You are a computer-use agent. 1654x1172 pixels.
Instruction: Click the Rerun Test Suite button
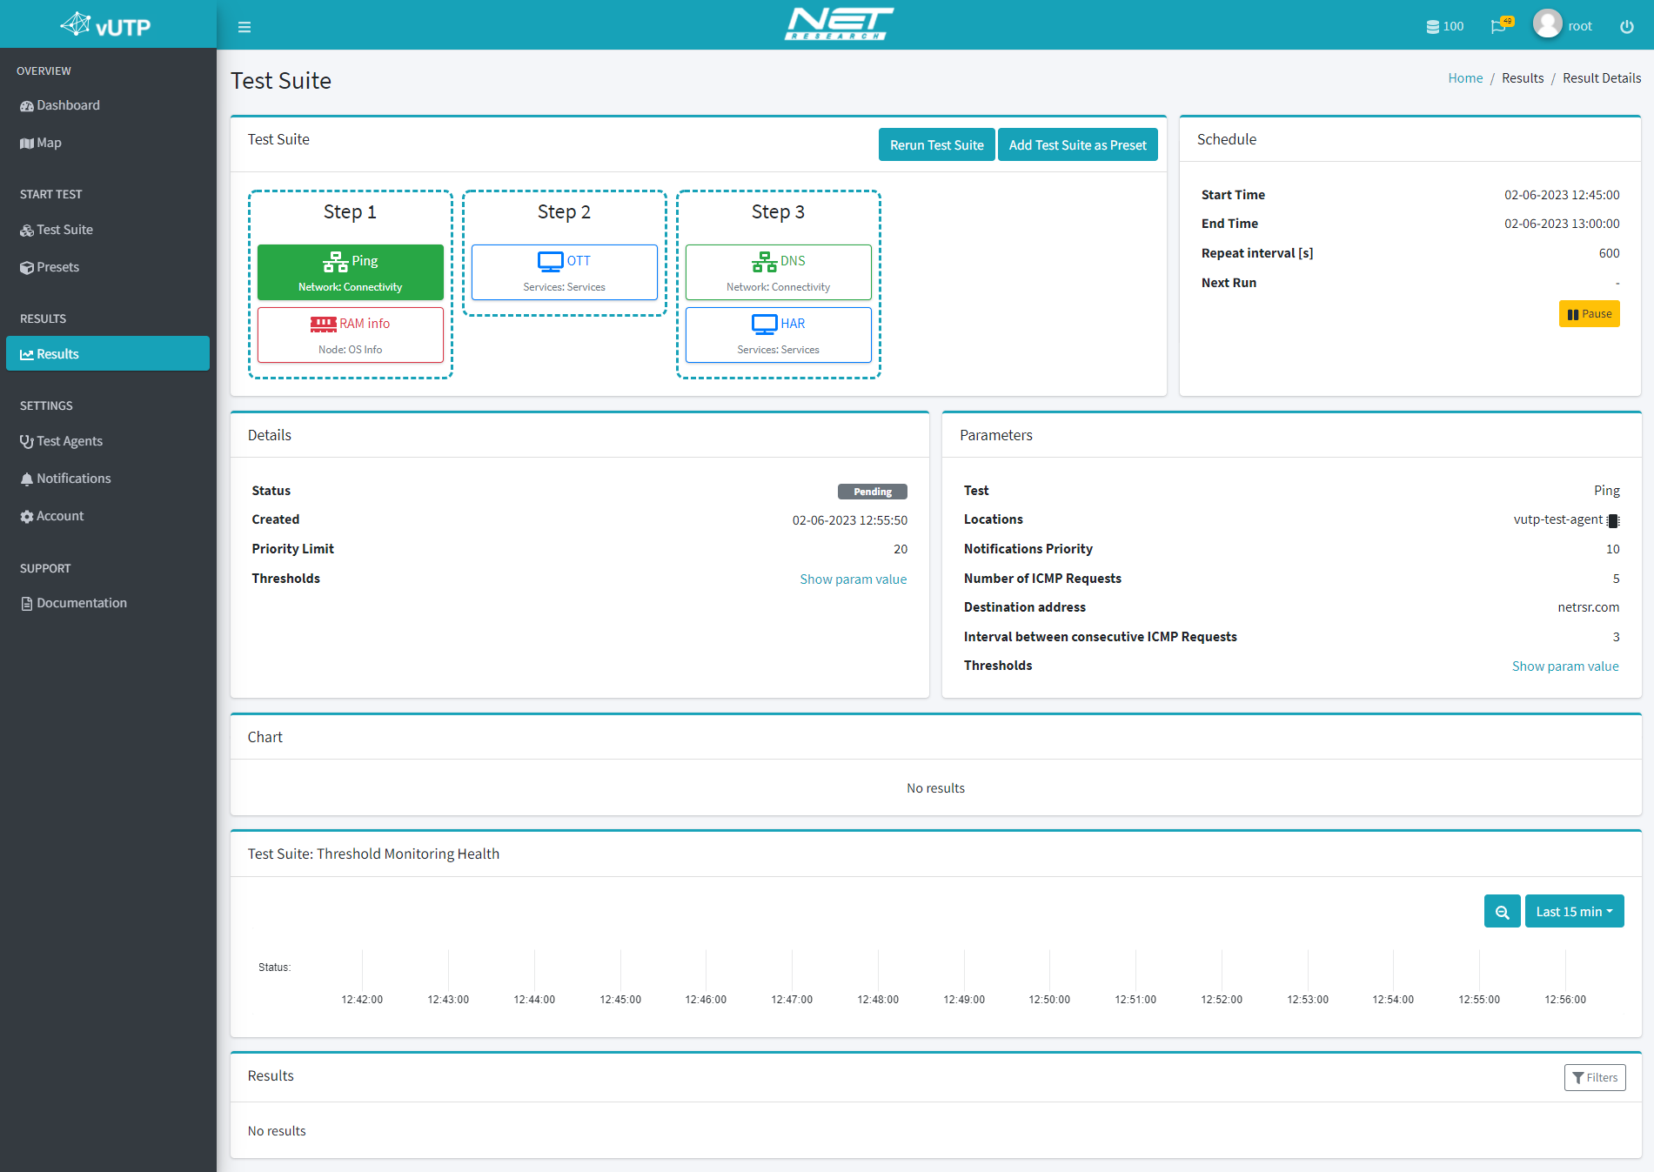(x=936, y=145)
